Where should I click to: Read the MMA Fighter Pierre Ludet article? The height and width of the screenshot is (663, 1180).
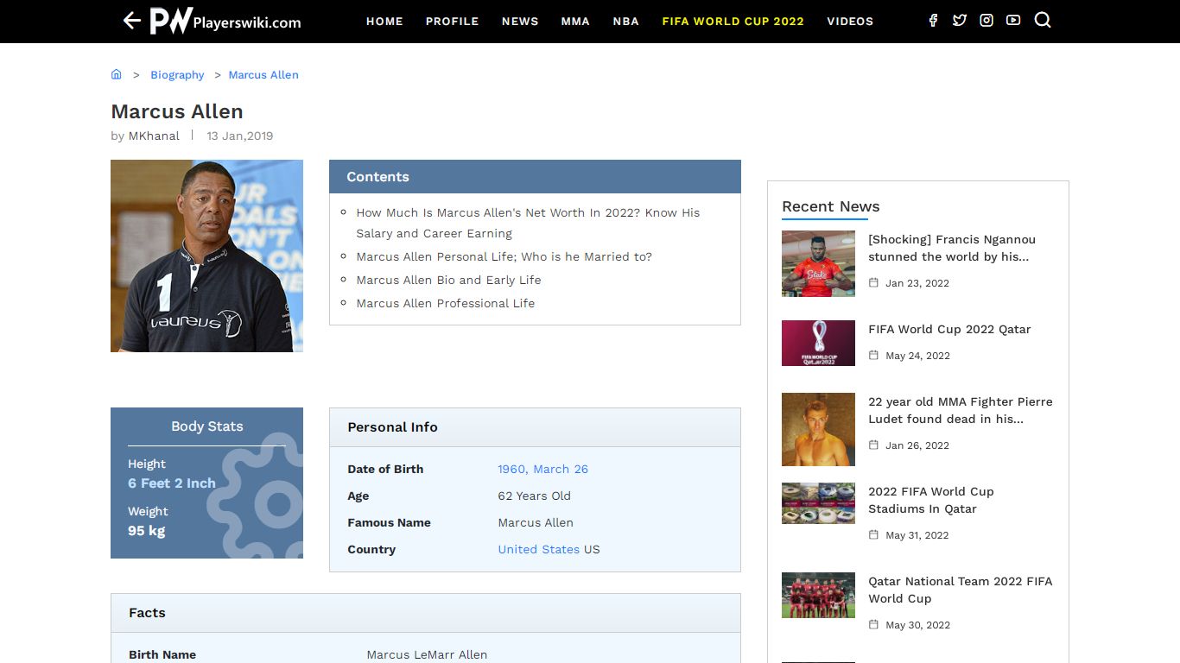[x=961, y=410]
